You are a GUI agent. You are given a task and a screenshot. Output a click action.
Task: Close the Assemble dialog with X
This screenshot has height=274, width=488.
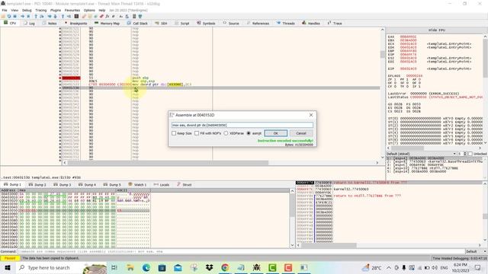coord(311,115)
